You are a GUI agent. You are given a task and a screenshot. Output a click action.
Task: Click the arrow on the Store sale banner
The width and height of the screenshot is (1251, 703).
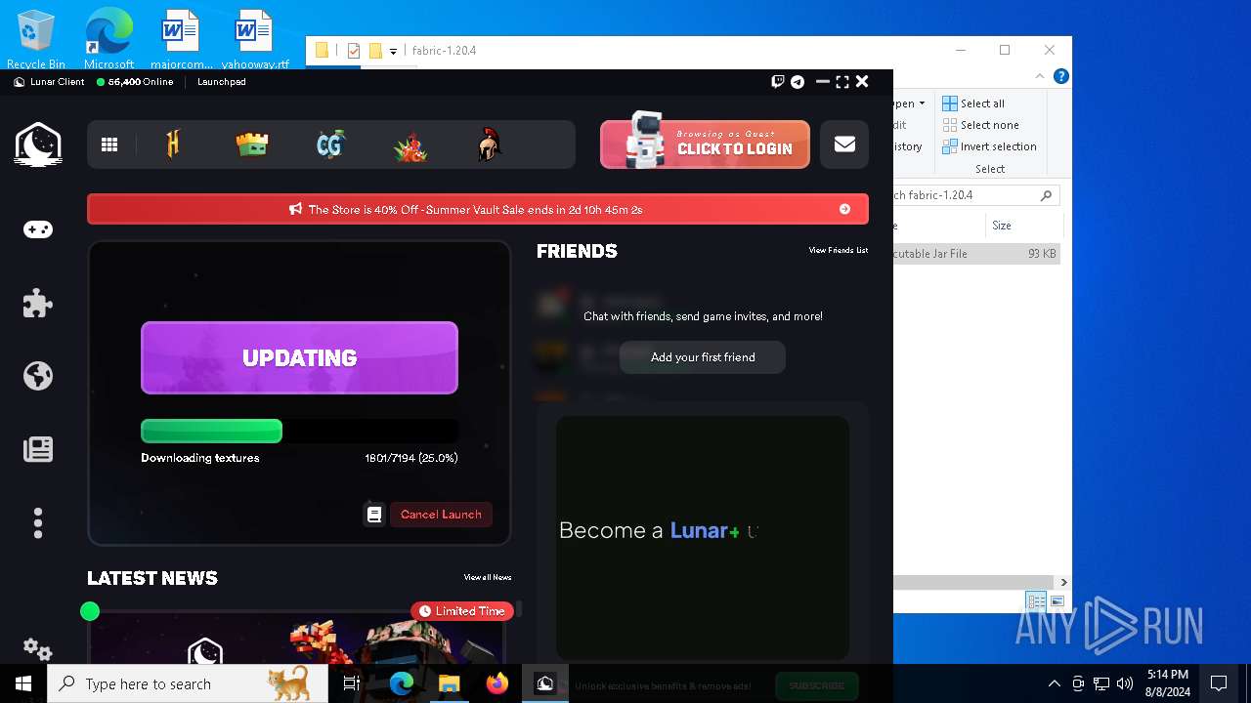coord(844,209)
